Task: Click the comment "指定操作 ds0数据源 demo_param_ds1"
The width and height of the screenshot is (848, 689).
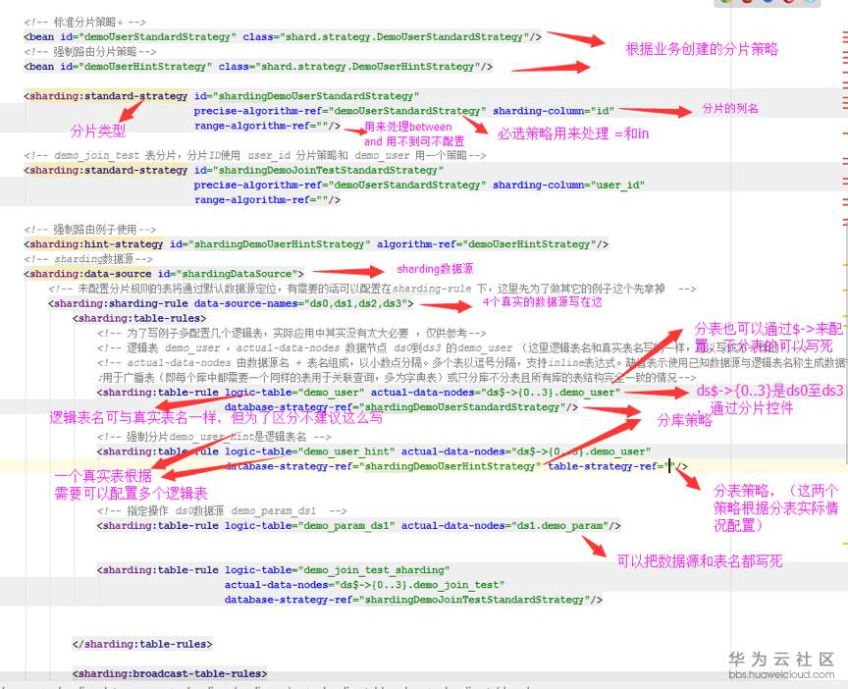Action: (222, 511)
